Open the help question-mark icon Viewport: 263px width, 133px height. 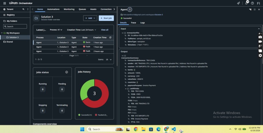coord(253,3)
